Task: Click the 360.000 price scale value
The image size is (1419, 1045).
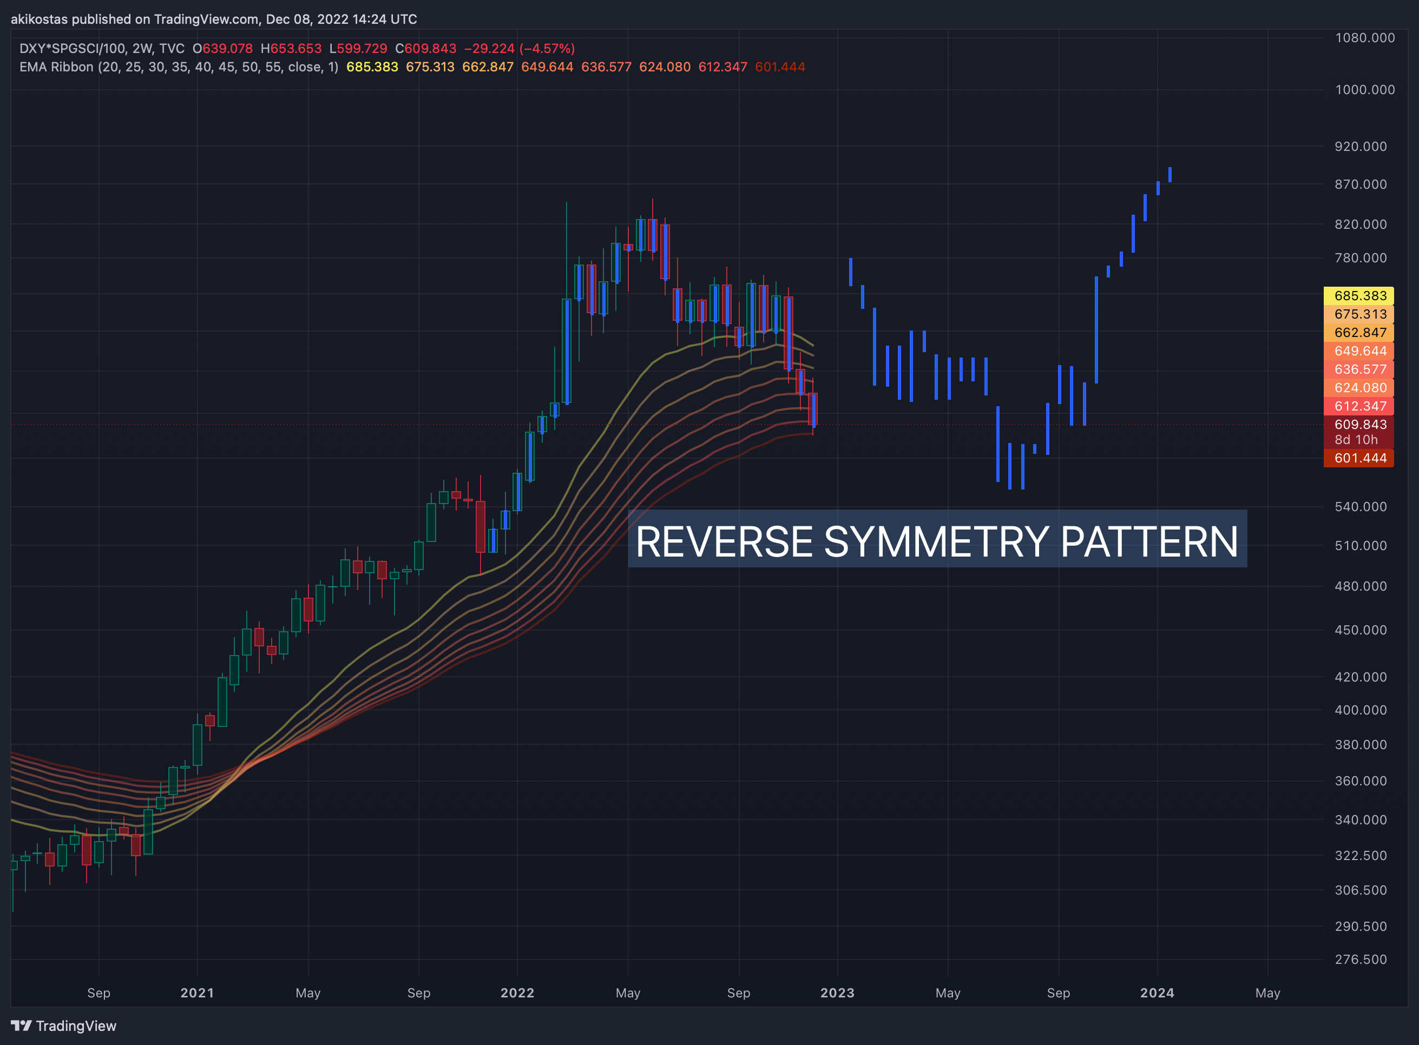Action: (1360, 781)
